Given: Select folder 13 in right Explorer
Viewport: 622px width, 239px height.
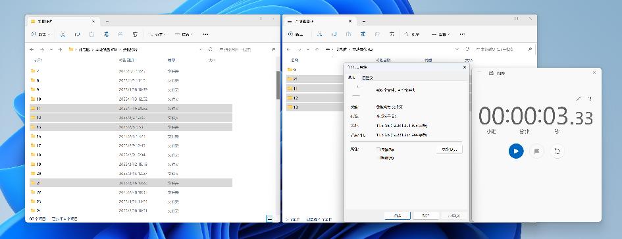Looking at the screenshot, I should pyautogui.click(x=315, y=107).
